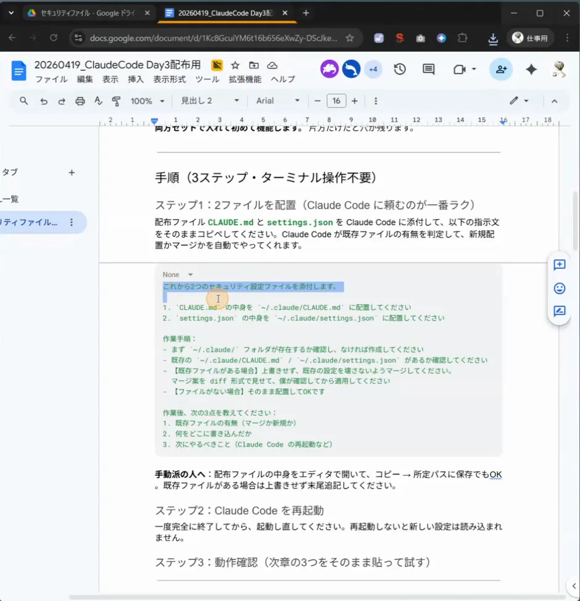Star this document
This screenshot has width=580, height=601.
tap(235, 65)
